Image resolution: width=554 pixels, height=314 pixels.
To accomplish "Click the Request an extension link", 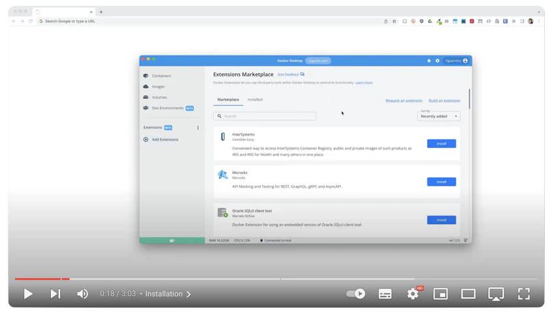I will [x=403, y=100].
